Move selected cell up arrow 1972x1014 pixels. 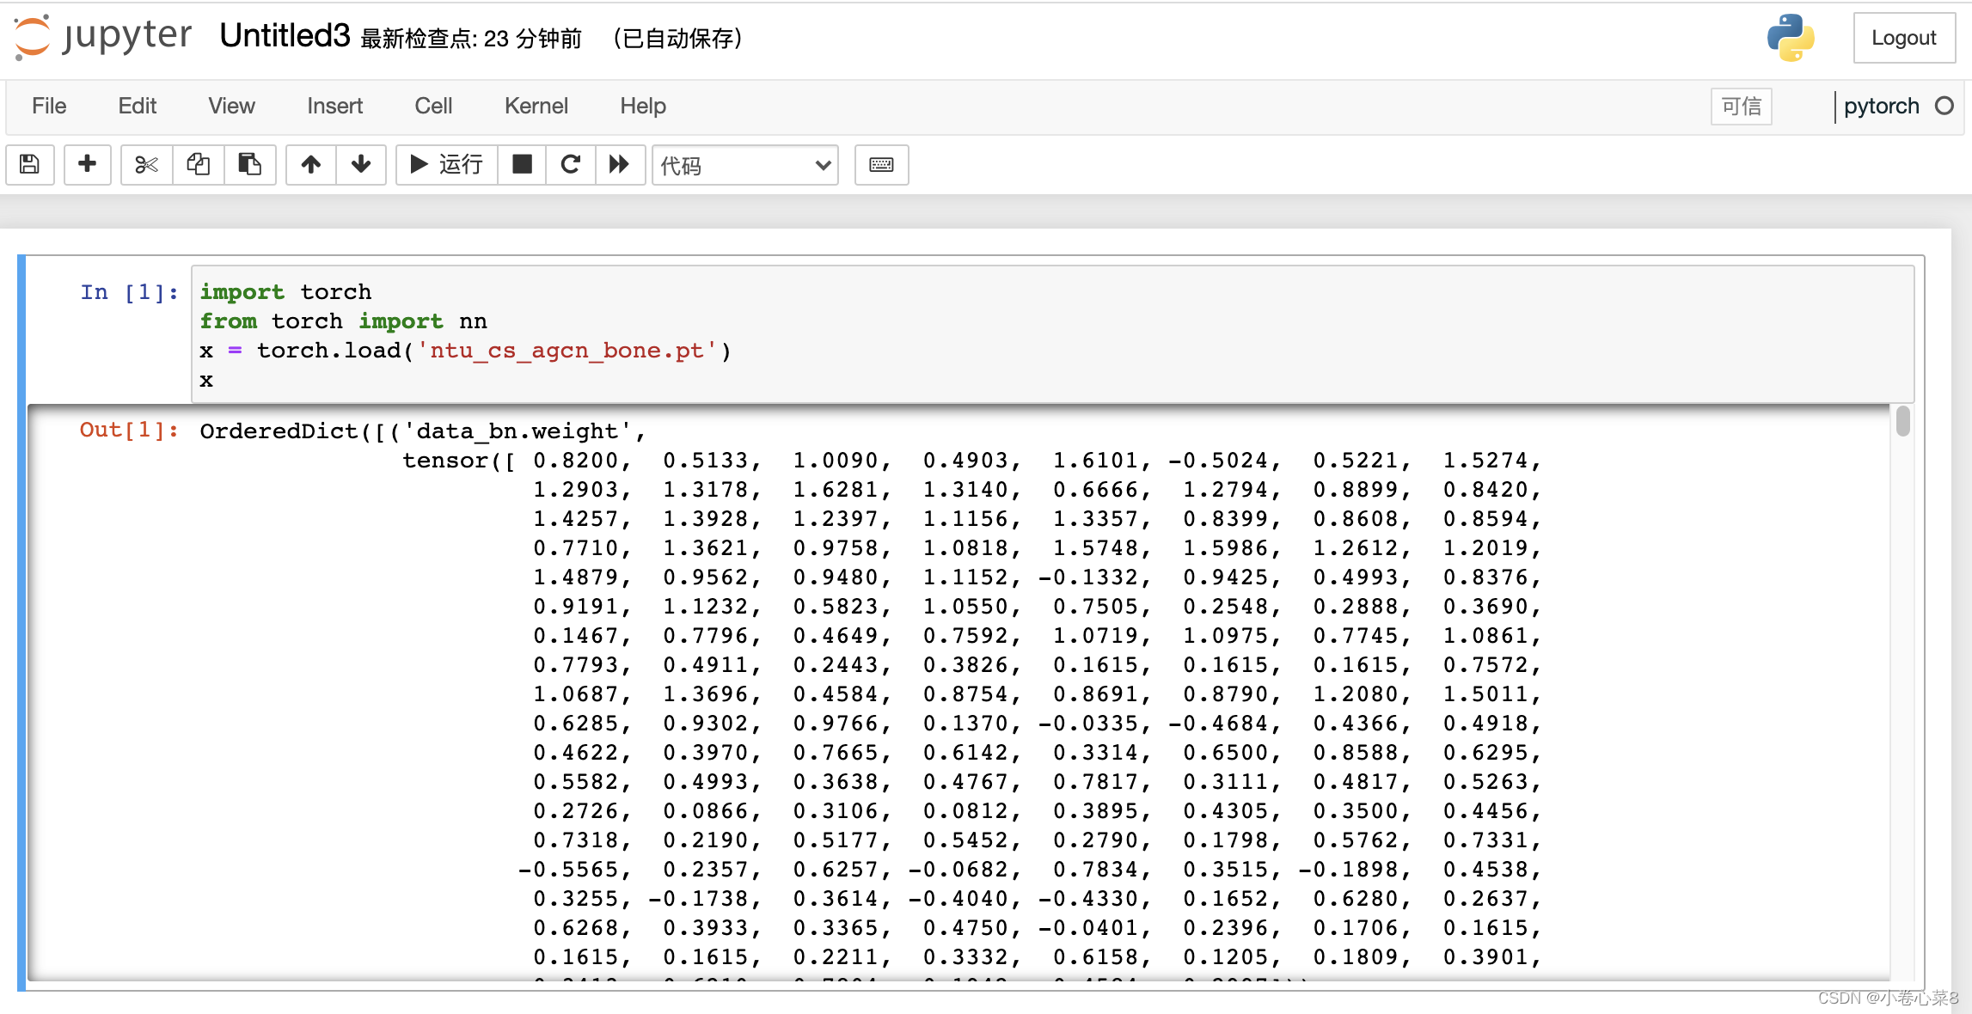coord(311,164)
